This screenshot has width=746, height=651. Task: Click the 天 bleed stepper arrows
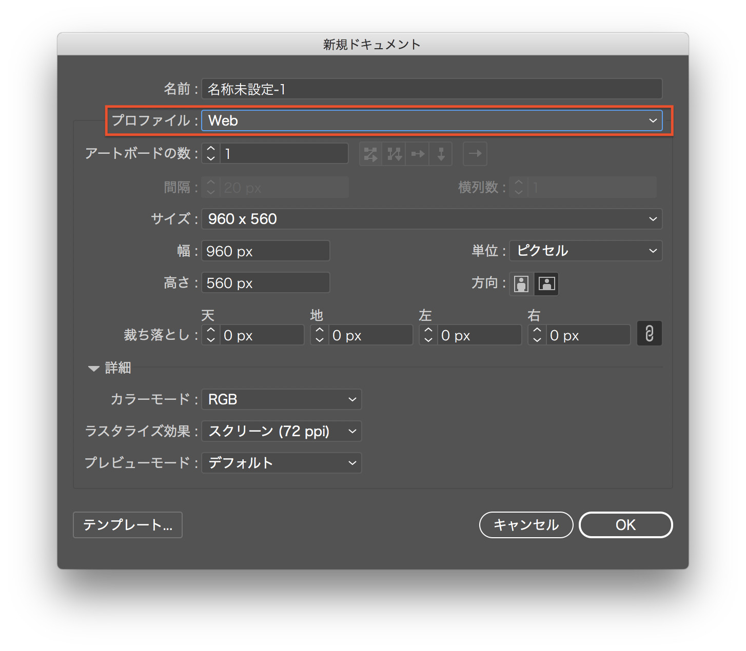pos(211,335)
